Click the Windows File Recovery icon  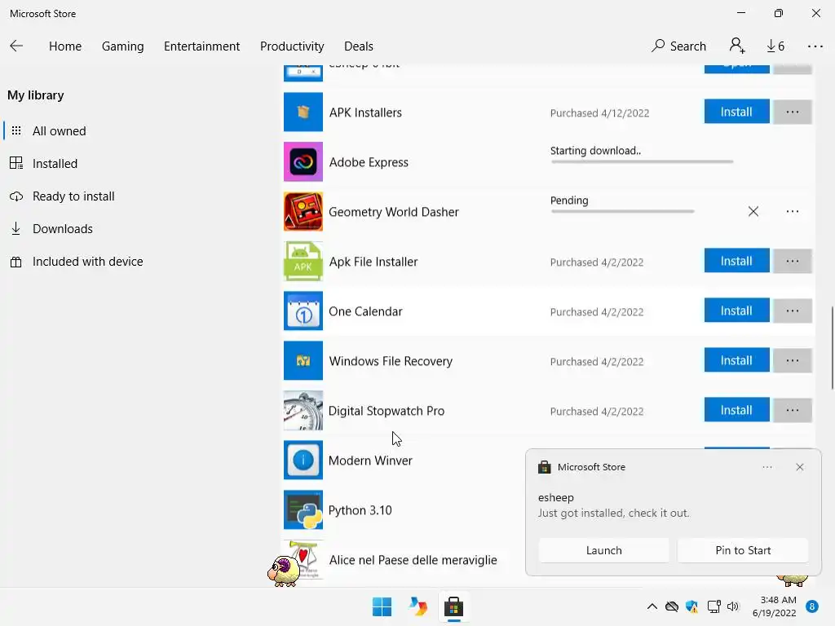pos(303,361)
